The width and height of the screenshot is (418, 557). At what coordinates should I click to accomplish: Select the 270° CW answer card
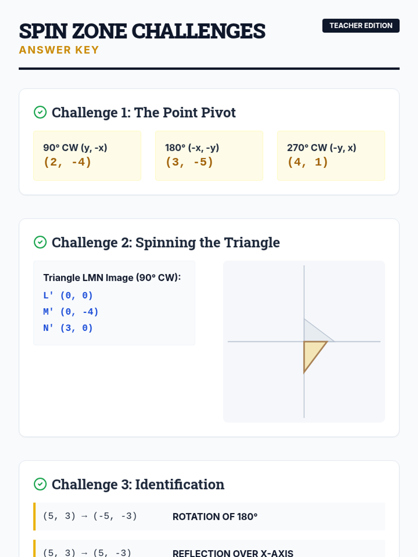tap(331, 156)
